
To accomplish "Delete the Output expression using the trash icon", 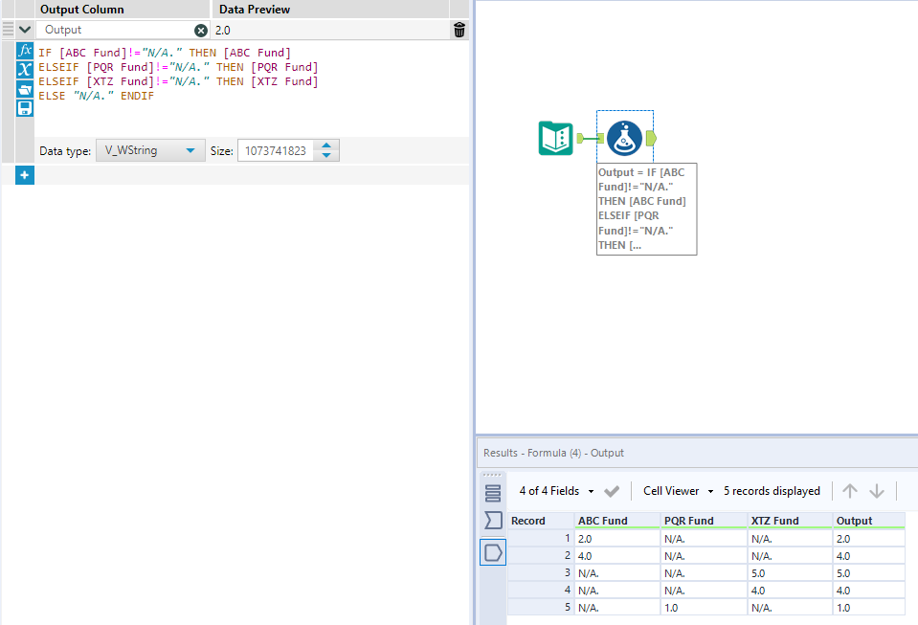I will click(x=459, y=30).
